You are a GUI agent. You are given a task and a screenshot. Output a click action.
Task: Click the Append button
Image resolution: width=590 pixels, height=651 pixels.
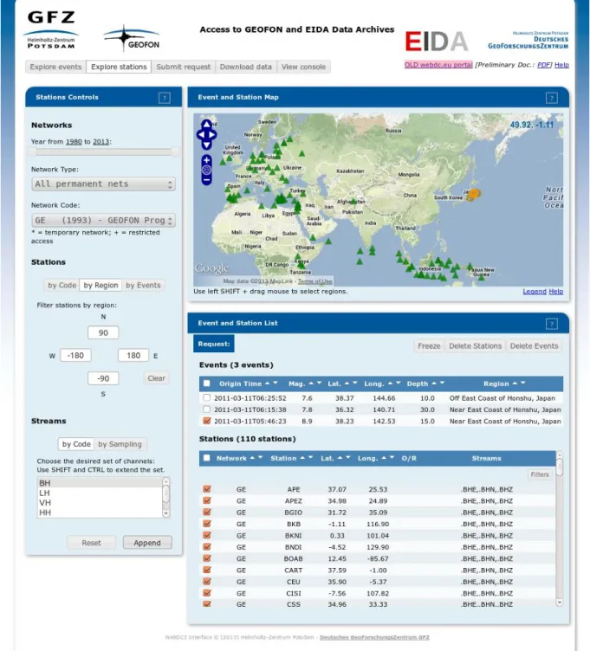[x=147, y=543]
